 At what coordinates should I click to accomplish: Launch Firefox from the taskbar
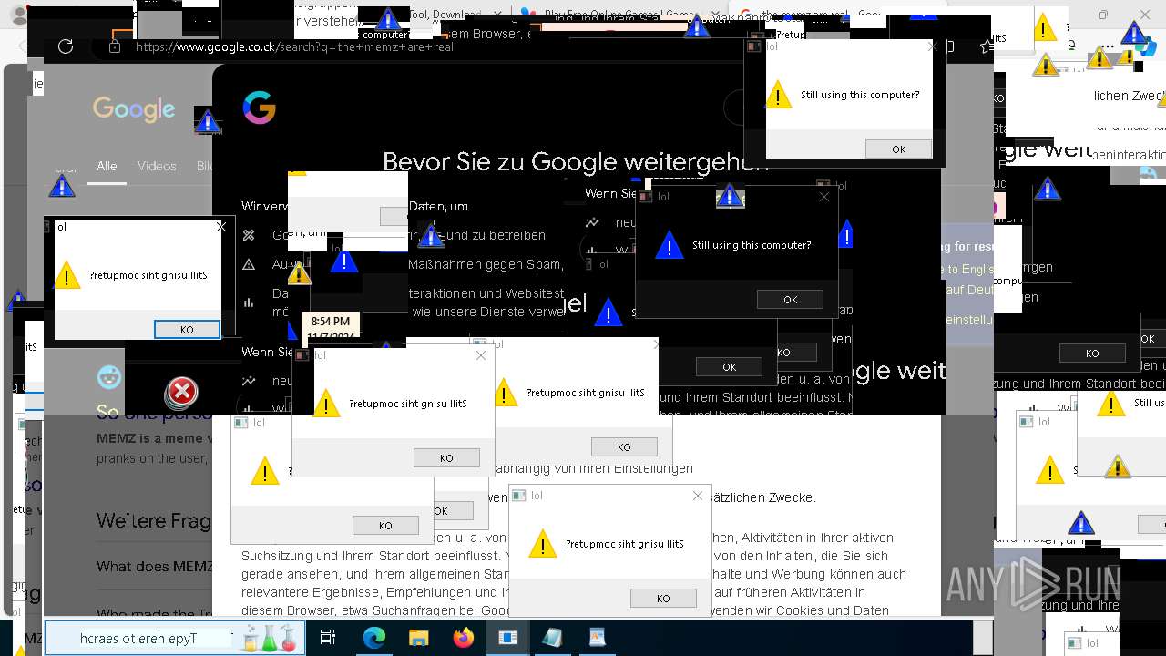463,638
